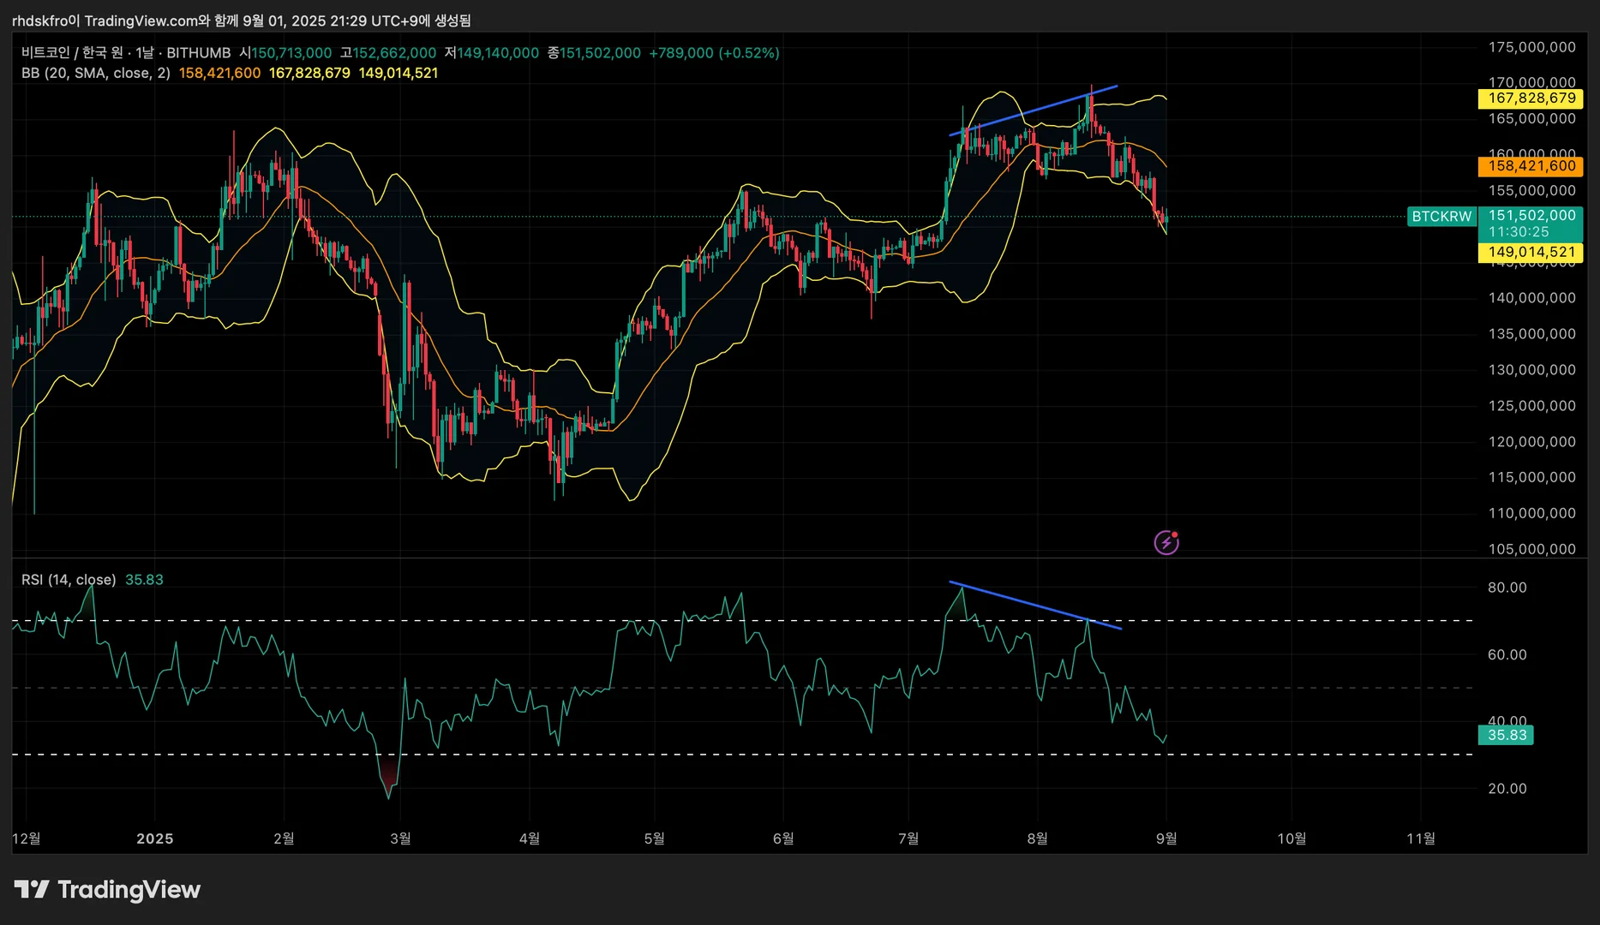
Task: Click the 3월 label on time axis
Action: (x=400, y=838)
